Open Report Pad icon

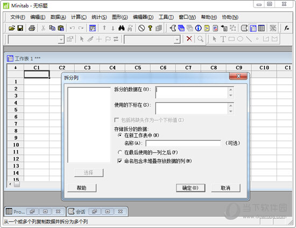215,28
